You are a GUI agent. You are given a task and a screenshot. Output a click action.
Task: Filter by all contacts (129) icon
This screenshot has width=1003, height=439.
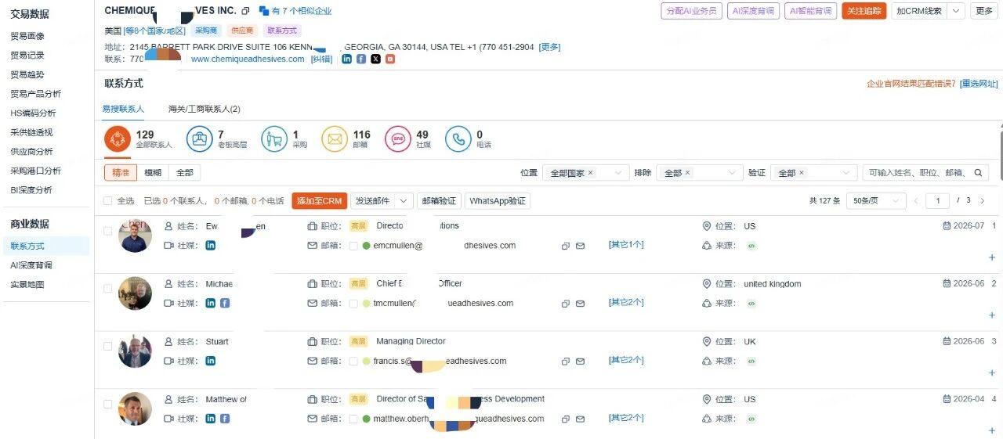tap(118, 139)
